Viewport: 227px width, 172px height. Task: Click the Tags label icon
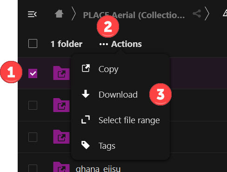pyautogui.click(x=86, y=145)
